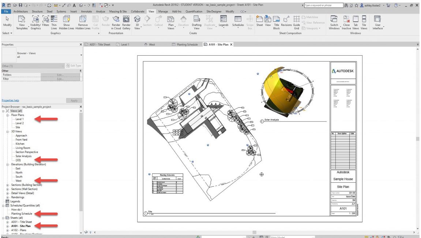Image resolution: width=421 pixels, height=238 pixels.
Task: Close the A101 - Site Plan tab
Action: point(231,45)
